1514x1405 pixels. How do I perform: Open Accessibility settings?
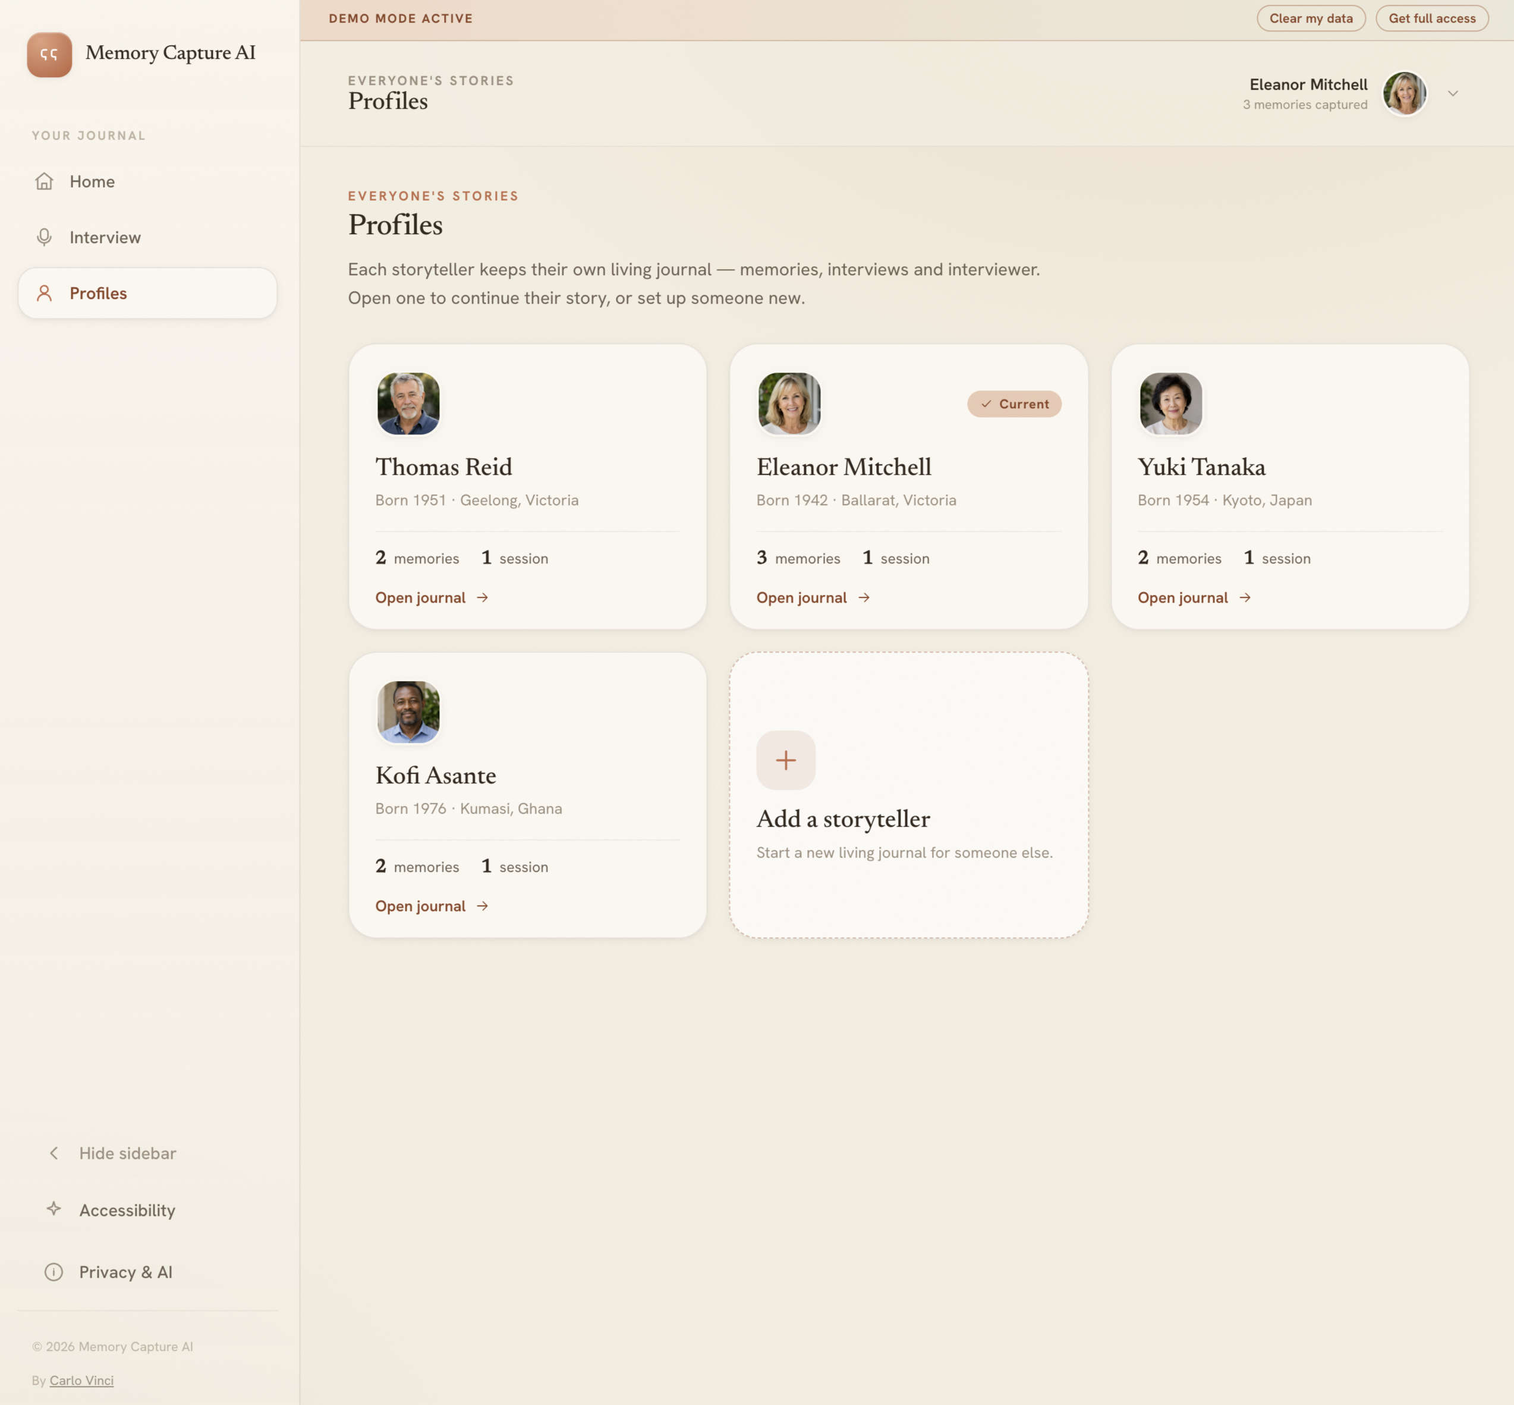pos(127,1209)
